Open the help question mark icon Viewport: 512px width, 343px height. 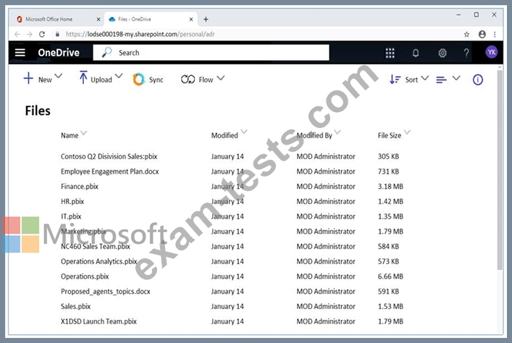click(466, 53)
